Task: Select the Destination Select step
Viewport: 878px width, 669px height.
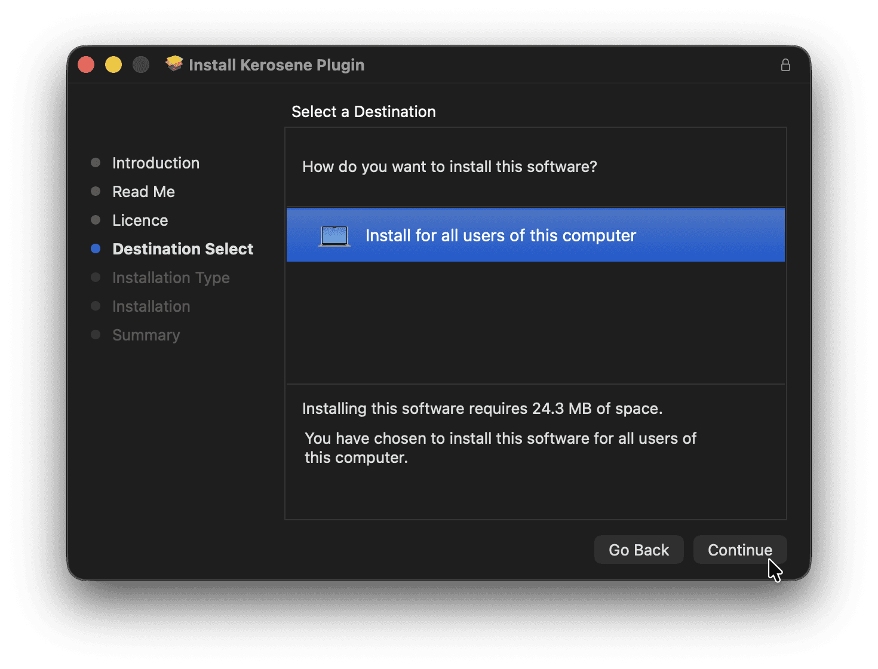Action: pos(183,249)
